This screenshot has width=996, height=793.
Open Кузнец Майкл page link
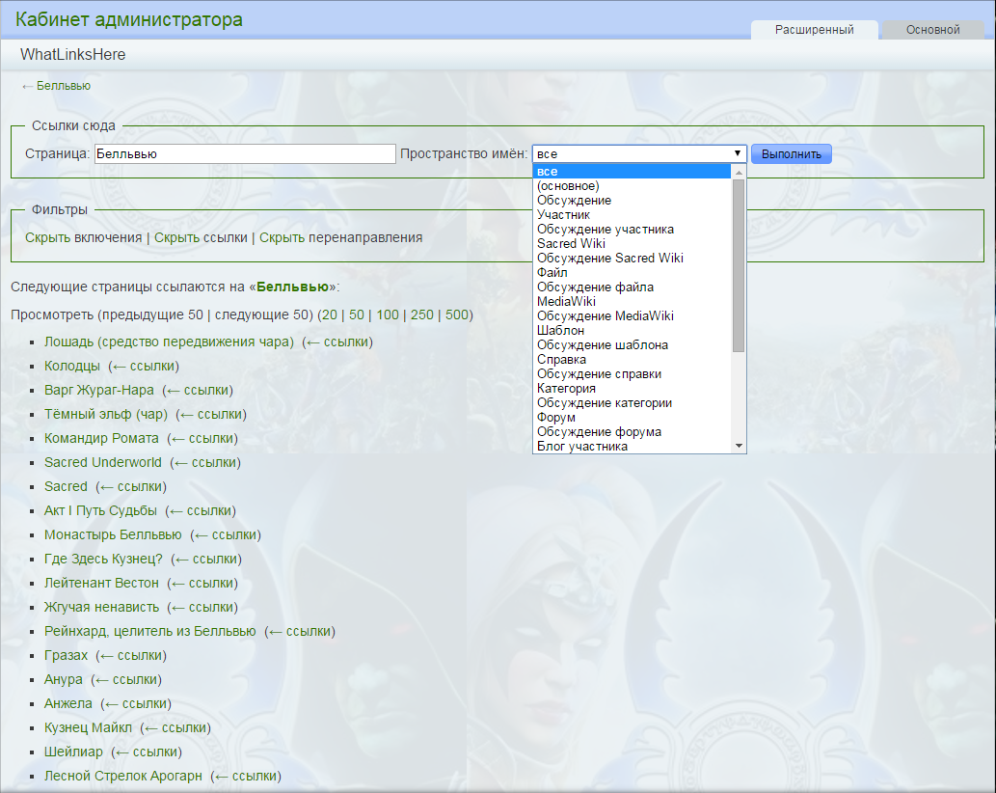point(88,728)
